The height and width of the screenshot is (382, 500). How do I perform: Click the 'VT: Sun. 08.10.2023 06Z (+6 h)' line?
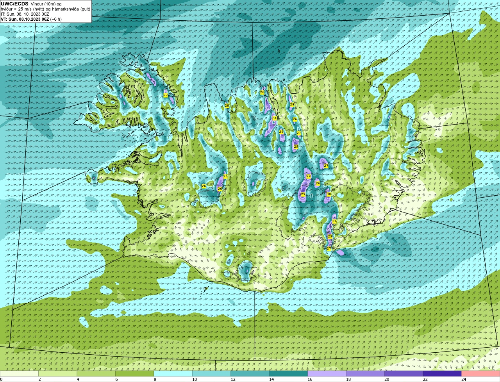click(31, 19)
